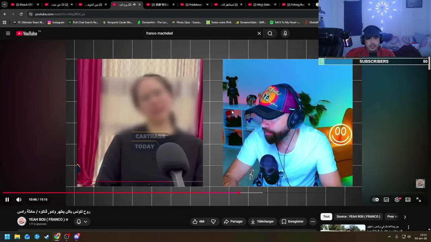Open the system tray volume icon
Image resolution: width=431 pixels, height=242 pixels.
409,237
